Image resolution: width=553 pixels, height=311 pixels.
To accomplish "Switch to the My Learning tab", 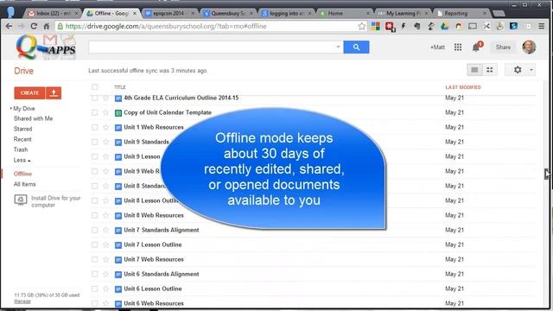I will 403,14.
